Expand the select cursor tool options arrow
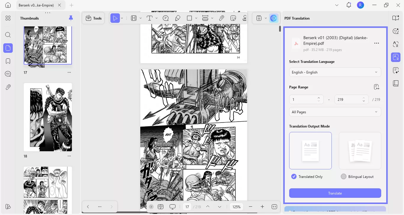Viewport: 404px width, 215px height. click(x=122, y=18)
